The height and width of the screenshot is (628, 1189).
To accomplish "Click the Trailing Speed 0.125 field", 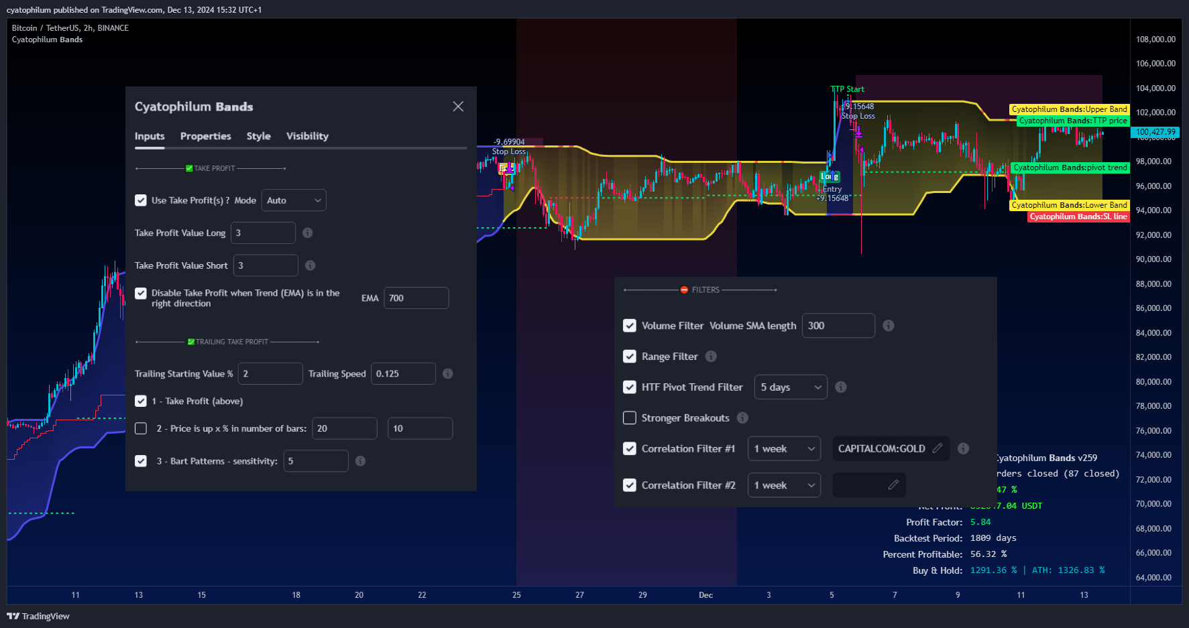I will pos(403,374).
